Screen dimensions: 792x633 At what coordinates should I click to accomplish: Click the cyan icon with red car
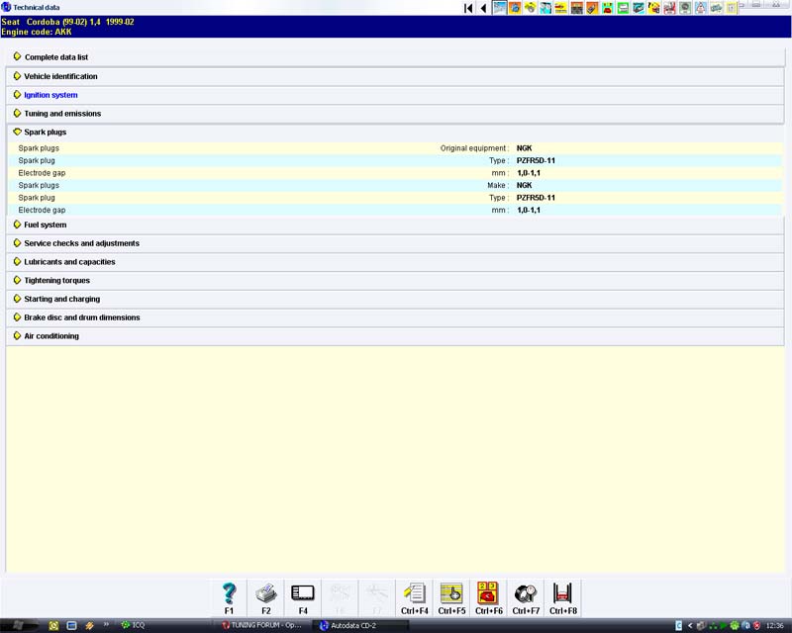coord(608,8)
